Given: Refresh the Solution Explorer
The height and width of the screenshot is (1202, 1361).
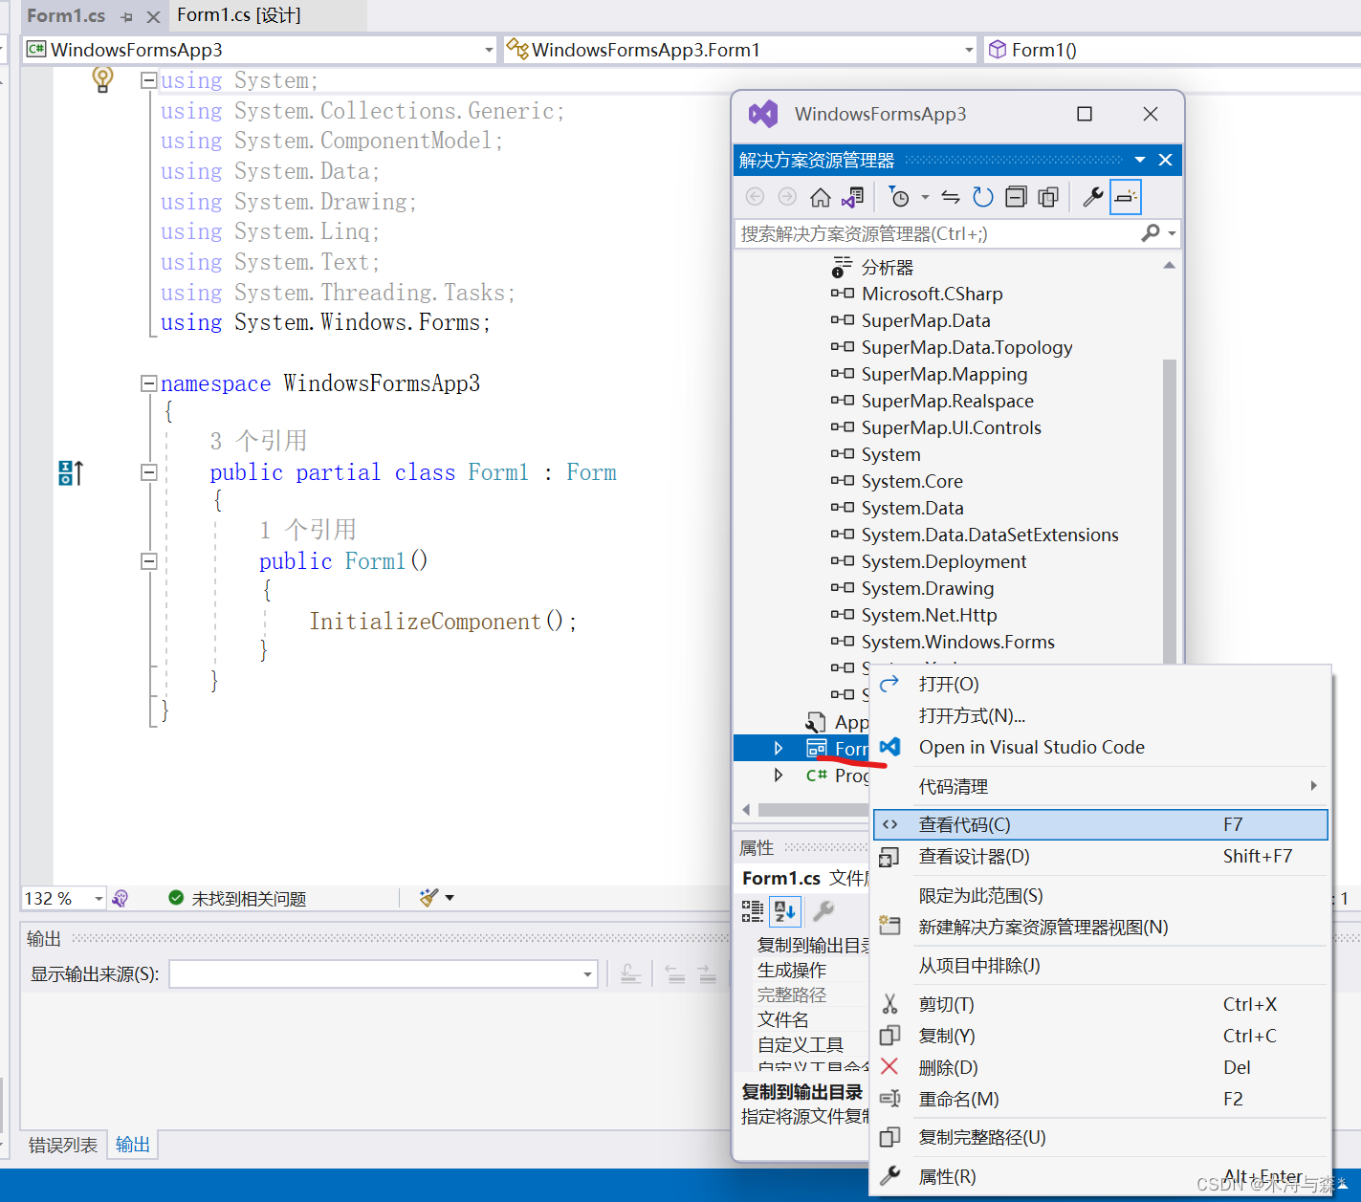Looking at the screenshot, I should tap(983, 196).
